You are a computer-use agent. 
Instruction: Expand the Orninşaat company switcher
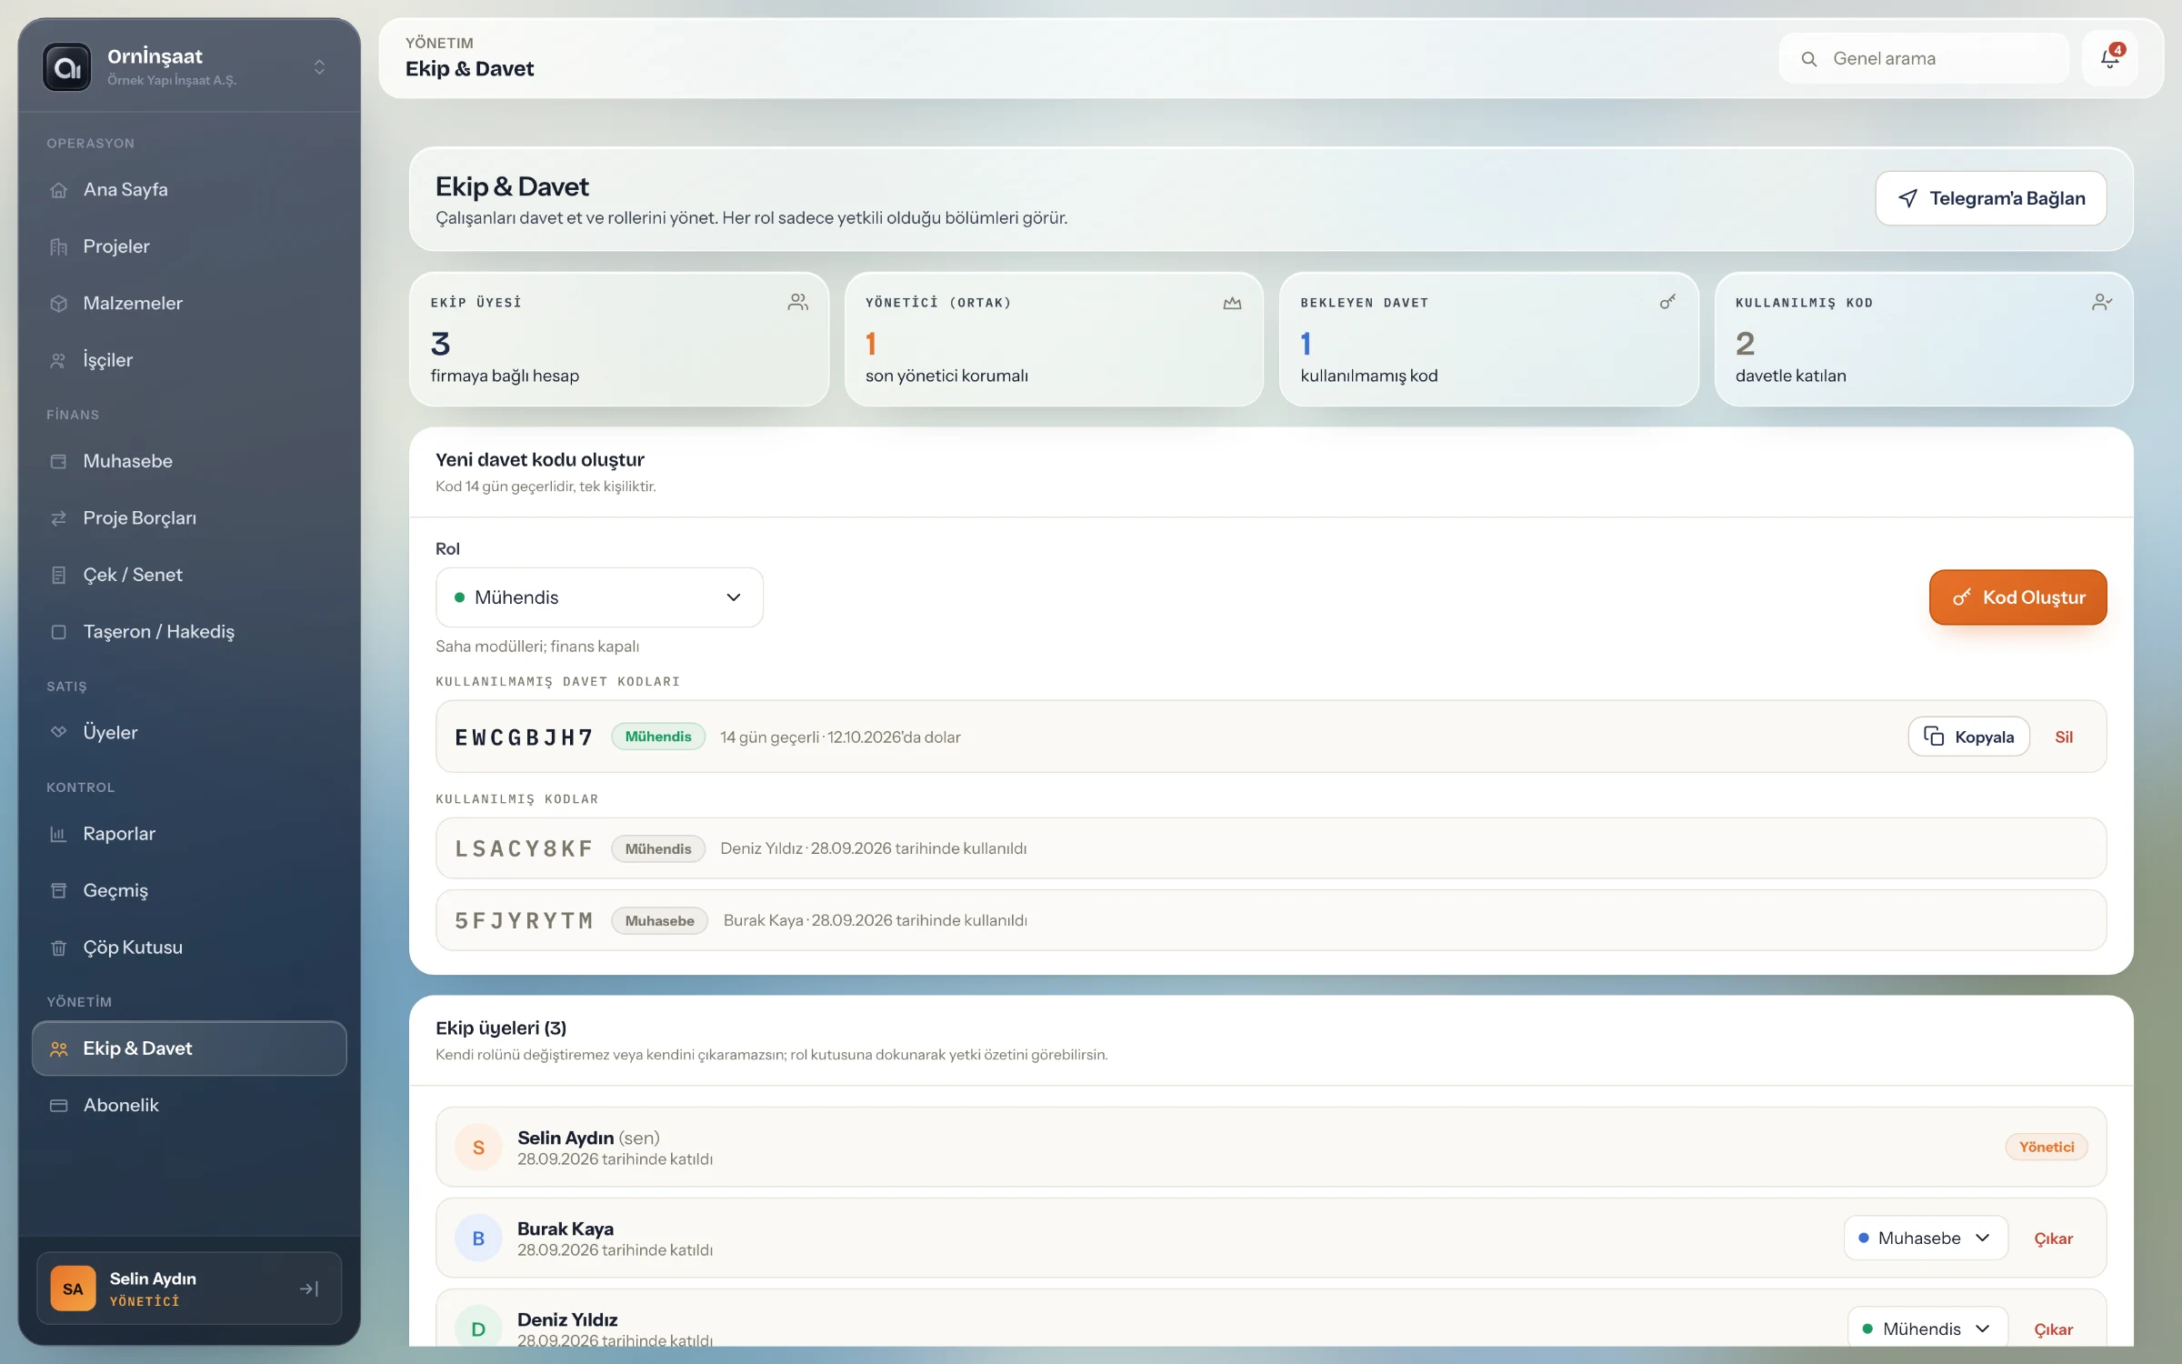tap(319, 67)
